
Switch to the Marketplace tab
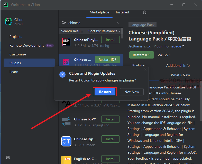(x=99, y=12)
